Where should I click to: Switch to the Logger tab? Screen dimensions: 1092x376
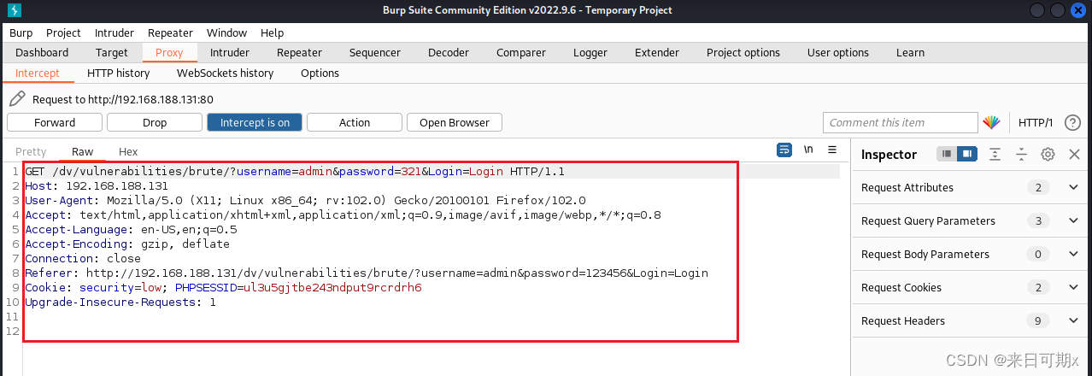[x=590, y=52]
